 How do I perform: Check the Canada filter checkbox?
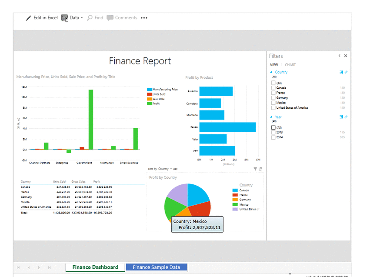pyautogui.click(x=273, y=87)
